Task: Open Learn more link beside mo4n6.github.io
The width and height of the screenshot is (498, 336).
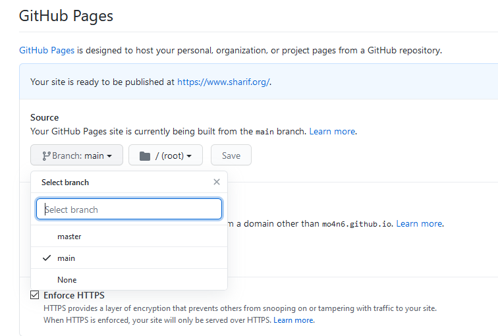Action: pos(419,223)
